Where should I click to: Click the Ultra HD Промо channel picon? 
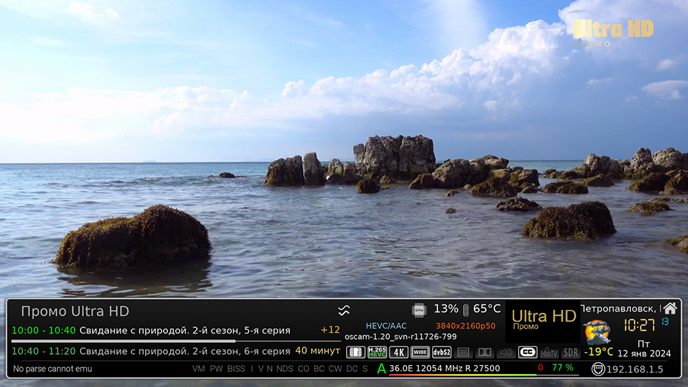tap(544, 321)
